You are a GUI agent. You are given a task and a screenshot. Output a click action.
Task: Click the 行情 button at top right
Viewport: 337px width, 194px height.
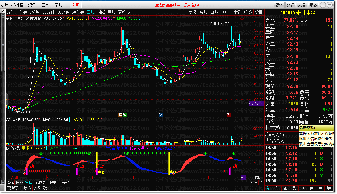pos(279,5)
